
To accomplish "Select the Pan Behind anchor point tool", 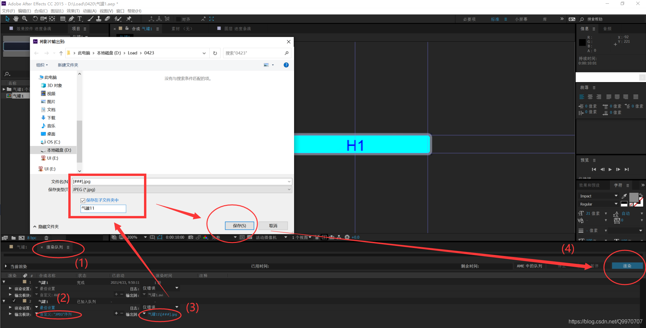I will (52, 19).
